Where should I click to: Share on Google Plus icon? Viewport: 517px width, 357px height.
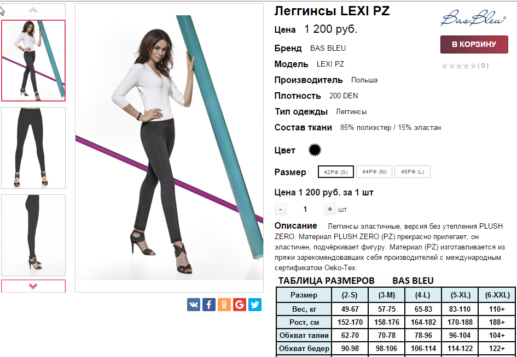[x=240, y=305]
